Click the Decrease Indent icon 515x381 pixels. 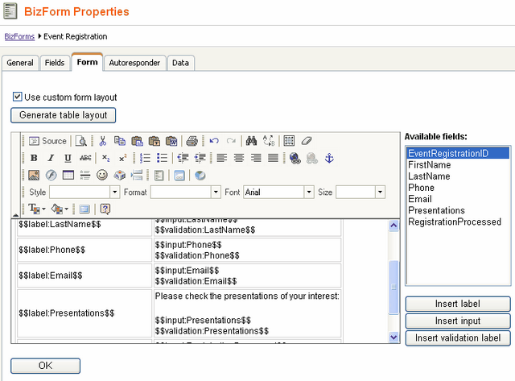pyautogui.click(x=183, y=158)
